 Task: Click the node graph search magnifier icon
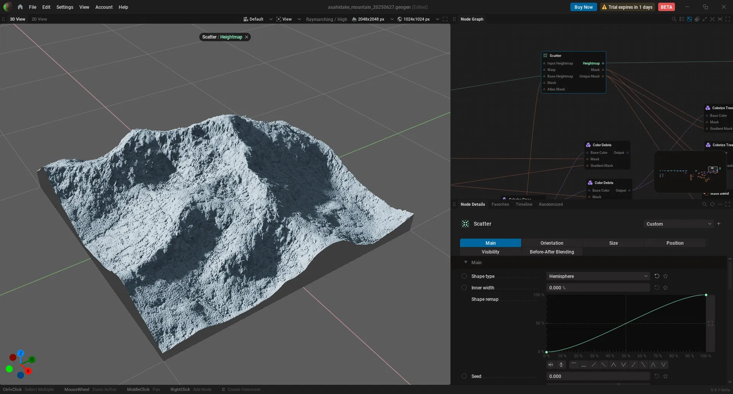[x=674, y=19]
